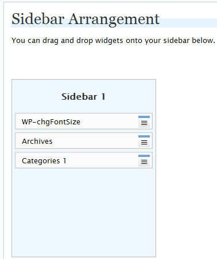Click the blue bar on the Archives widget
This screenshot has width=217, height=259.
pyautogui.click(x=144, y=136)
